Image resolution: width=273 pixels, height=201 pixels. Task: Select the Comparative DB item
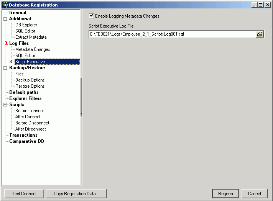[x=26, y=141]
